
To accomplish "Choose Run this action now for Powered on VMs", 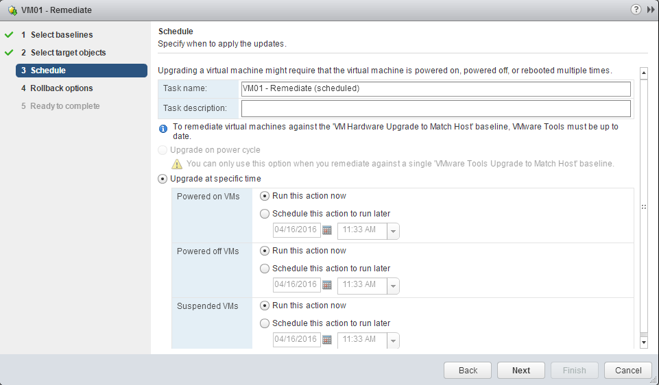I will [x=265, y=196].
